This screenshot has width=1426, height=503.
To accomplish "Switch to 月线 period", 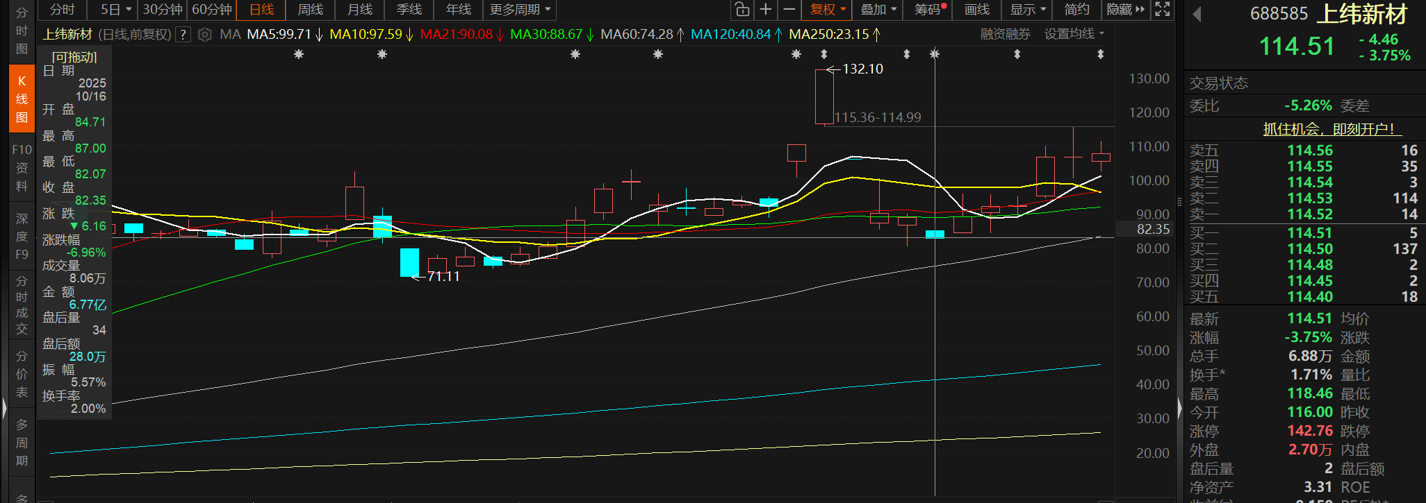I will [x=360, y=9].
